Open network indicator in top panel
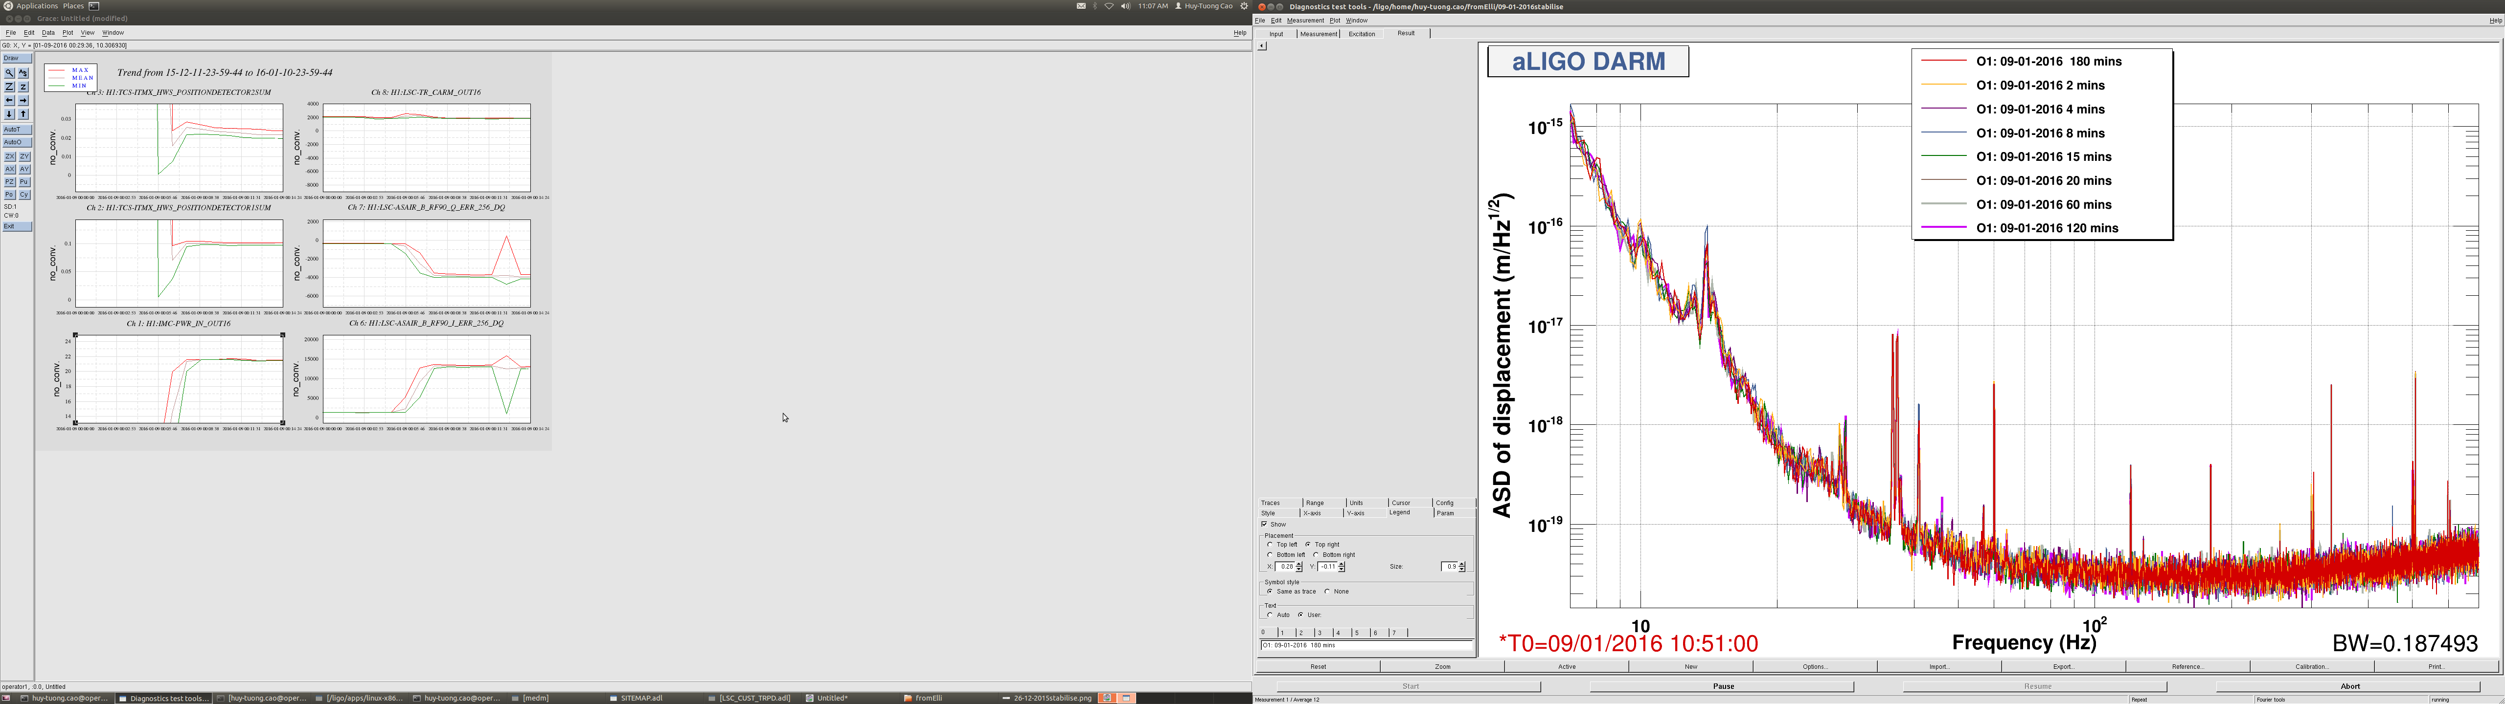The image size is (2505, 704). tap(1110, 6)
